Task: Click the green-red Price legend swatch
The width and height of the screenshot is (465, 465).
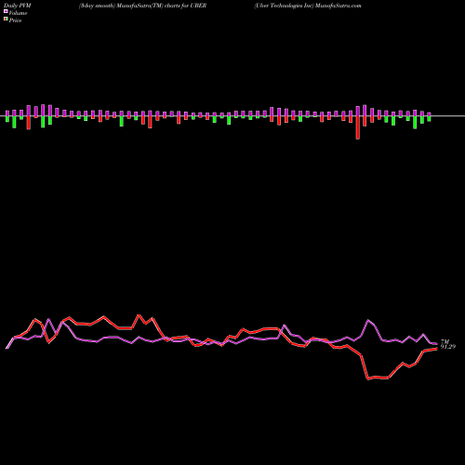Action: (6, 20)
